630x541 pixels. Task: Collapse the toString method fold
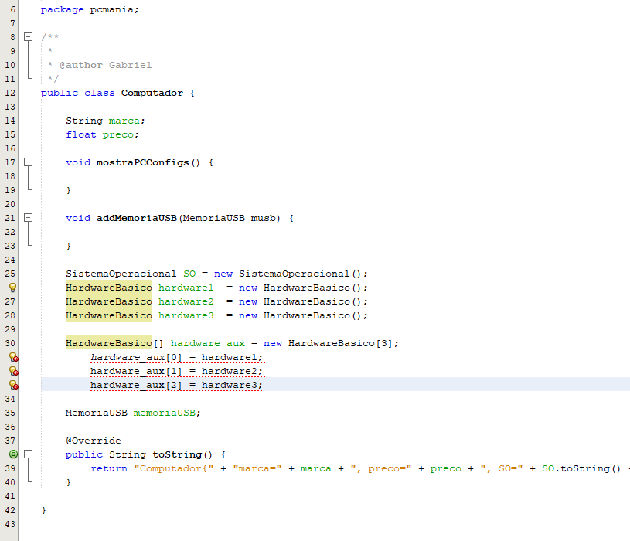(28, 454)
